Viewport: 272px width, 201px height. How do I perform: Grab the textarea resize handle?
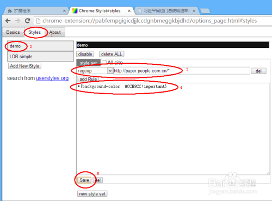(268, 173)
